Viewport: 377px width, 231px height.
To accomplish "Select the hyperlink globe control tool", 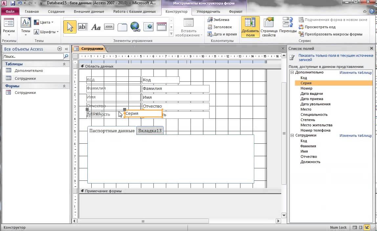I will [135, 27].
